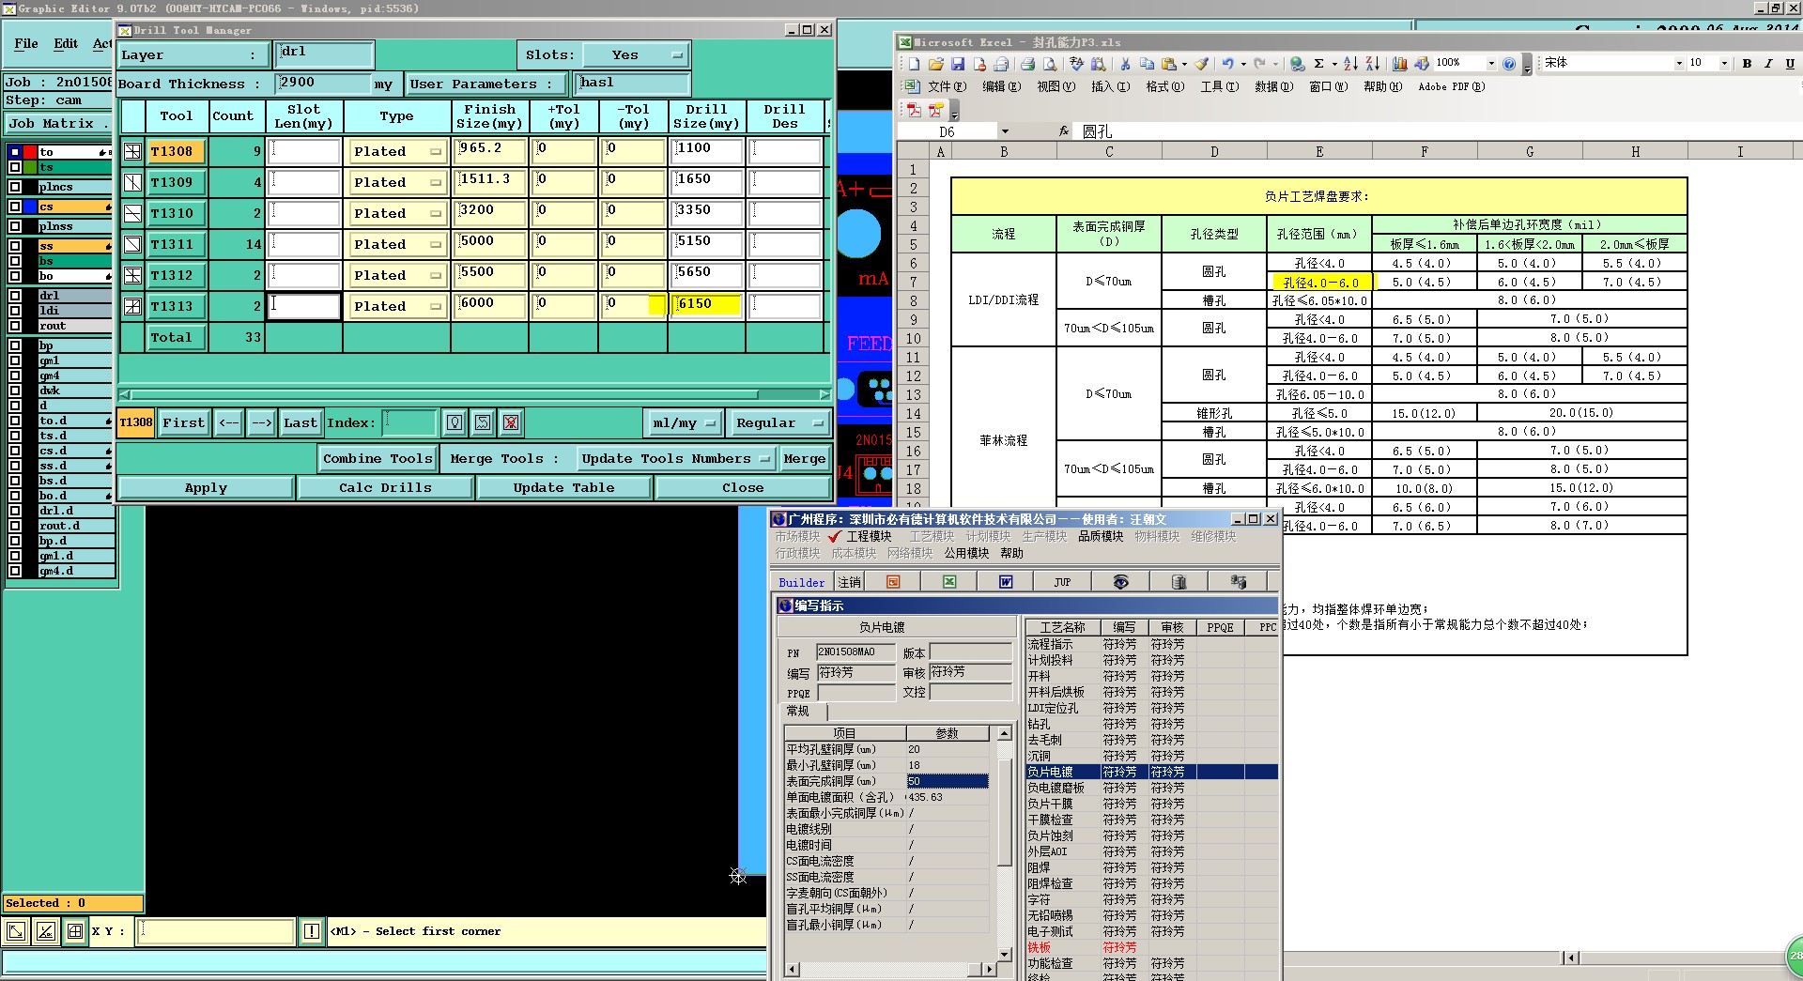Click Update Table button
Image resolution: width=1803 pixels, height=981 pixels.
563,488
